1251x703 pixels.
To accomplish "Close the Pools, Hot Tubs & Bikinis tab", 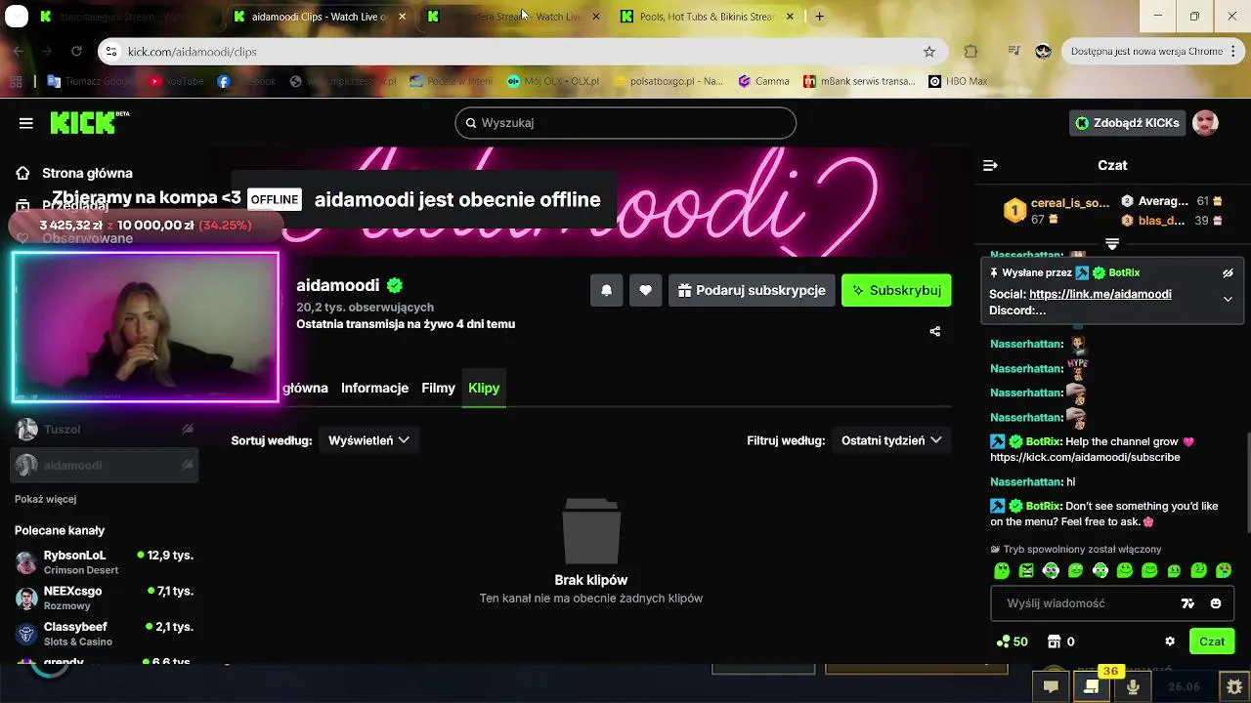I will coord(790,17).
